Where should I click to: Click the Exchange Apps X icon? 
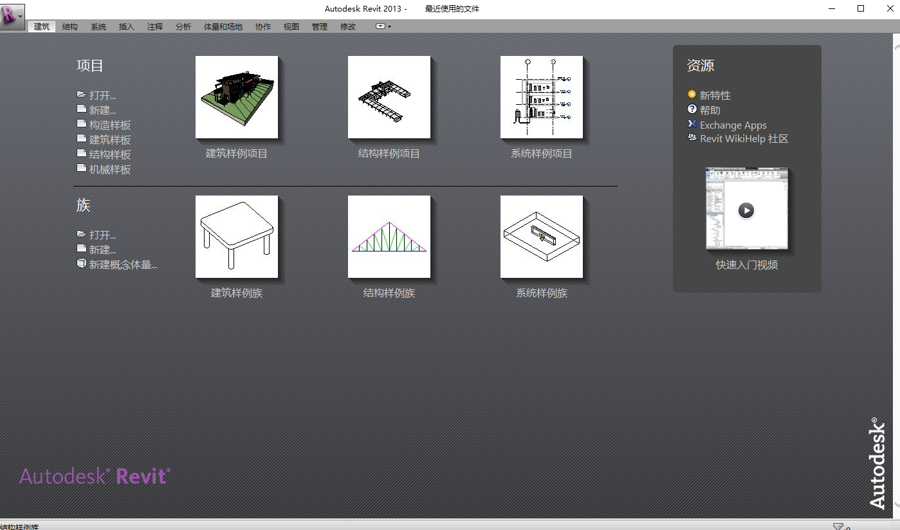pos(691,124)
